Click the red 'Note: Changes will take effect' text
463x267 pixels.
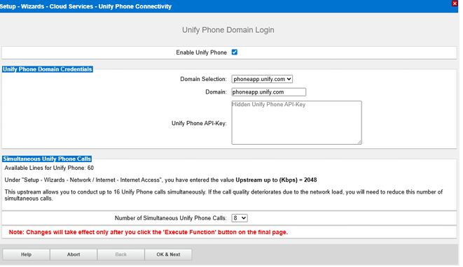(x=148, y=232)
